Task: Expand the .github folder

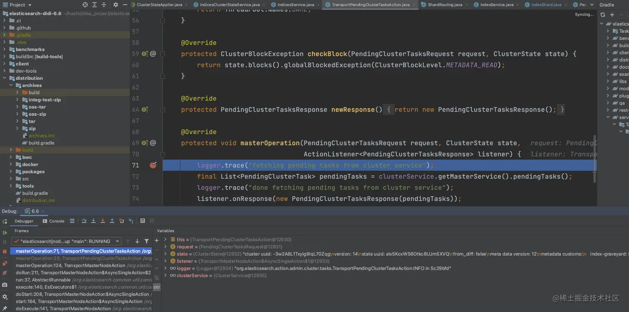Action: [x=5, y=28]
